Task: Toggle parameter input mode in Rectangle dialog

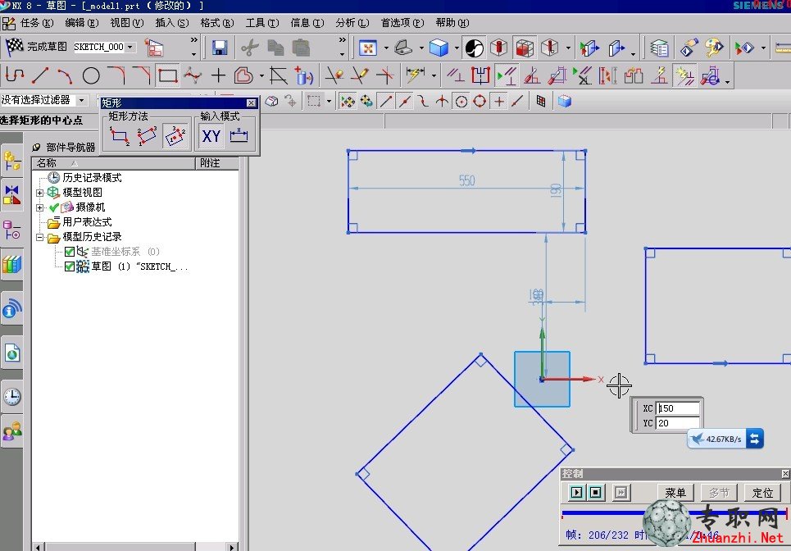Action: (239, 136)
